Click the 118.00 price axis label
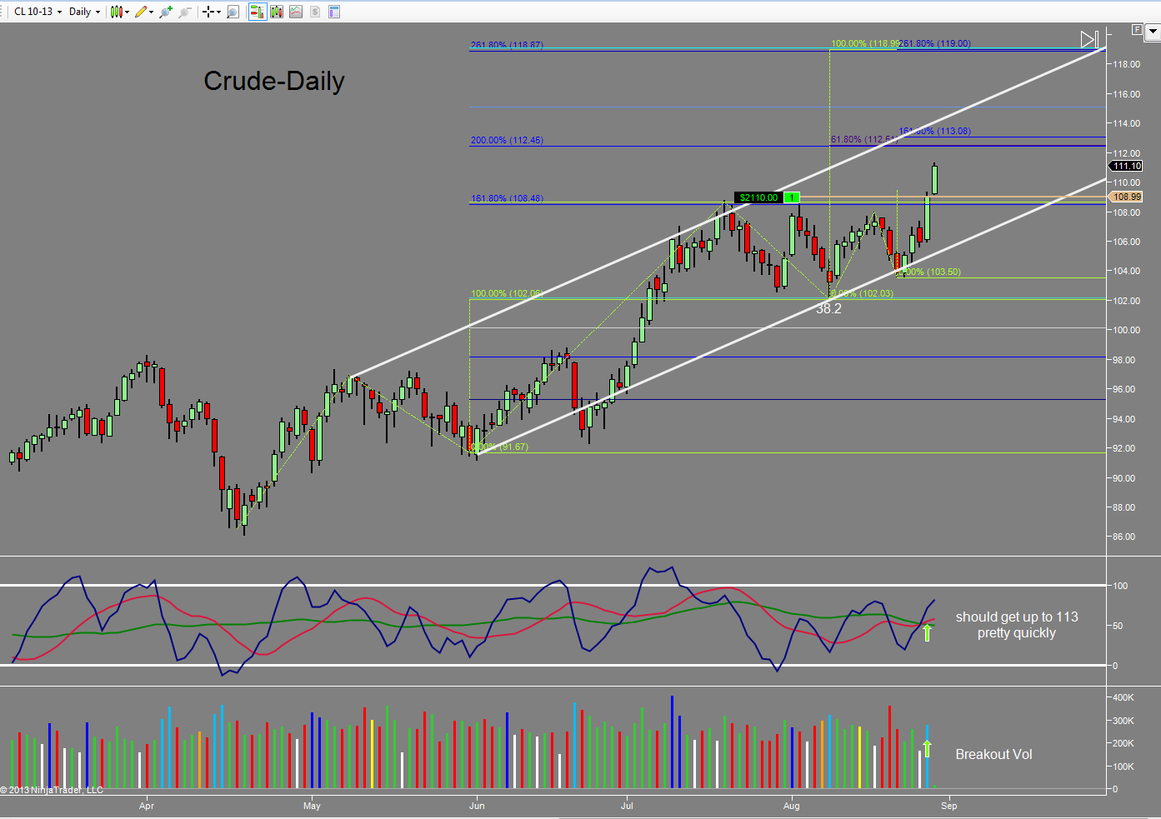Image resolution: width=1161 pixels, height=819 pixels. [1126, 64]
